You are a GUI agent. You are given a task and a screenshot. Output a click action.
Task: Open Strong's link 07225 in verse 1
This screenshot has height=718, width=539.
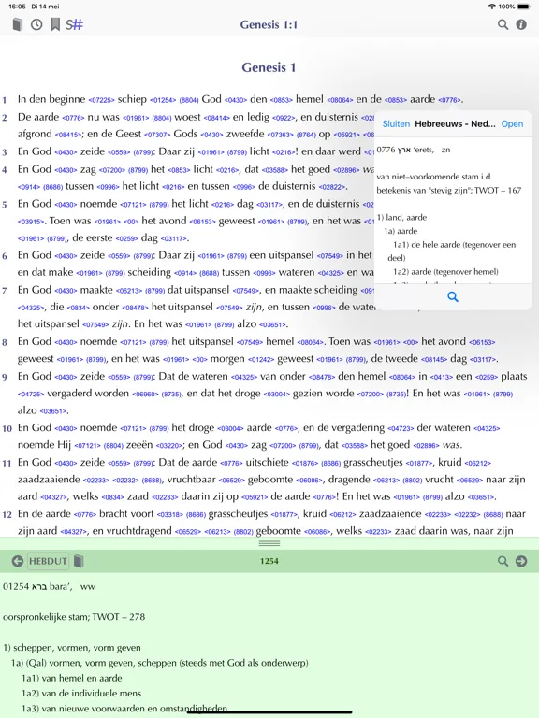102,100
